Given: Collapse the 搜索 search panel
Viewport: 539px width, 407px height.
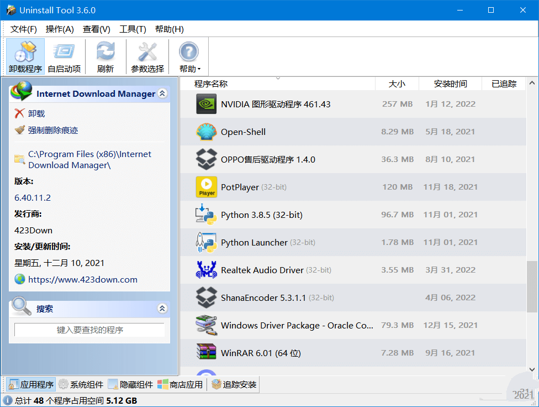Looking at the screenshot, I should click(x=162, y=309).
